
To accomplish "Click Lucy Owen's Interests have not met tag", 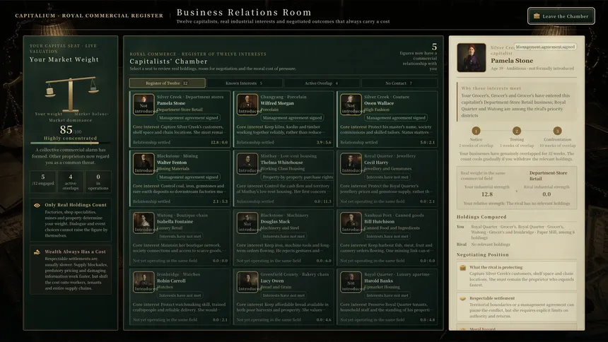I will coord(283,295).
